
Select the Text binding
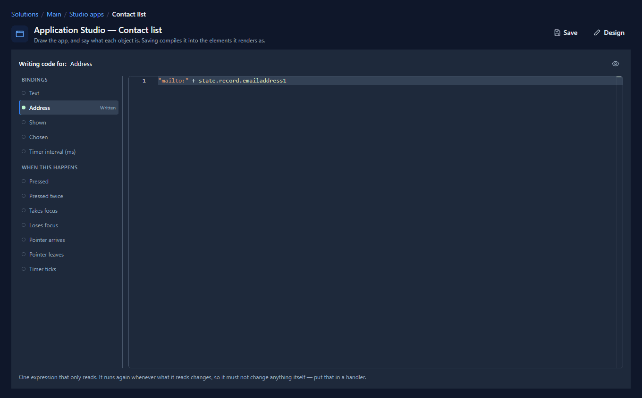(x=68, y=93)
